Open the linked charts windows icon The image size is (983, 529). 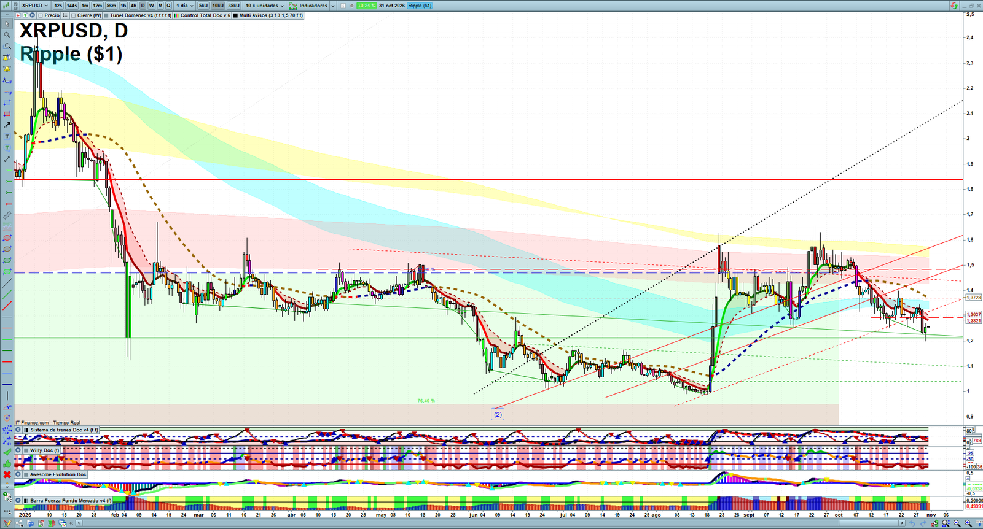[x=63, y=523]
